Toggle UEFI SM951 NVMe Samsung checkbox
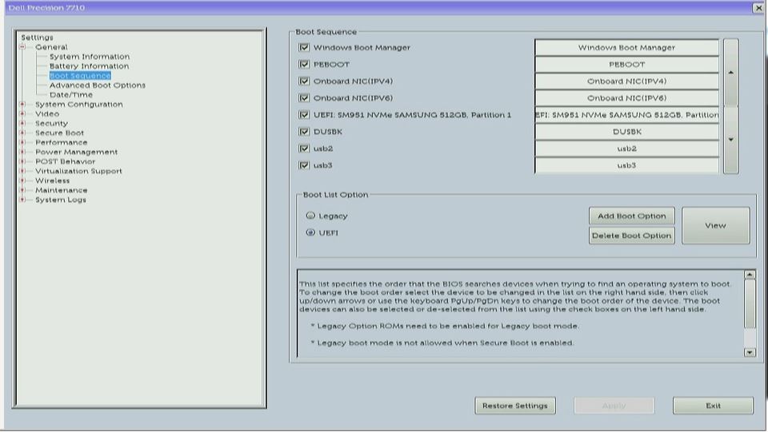The height and width of the screenshot is (432, 768). (x=304, y=115)
